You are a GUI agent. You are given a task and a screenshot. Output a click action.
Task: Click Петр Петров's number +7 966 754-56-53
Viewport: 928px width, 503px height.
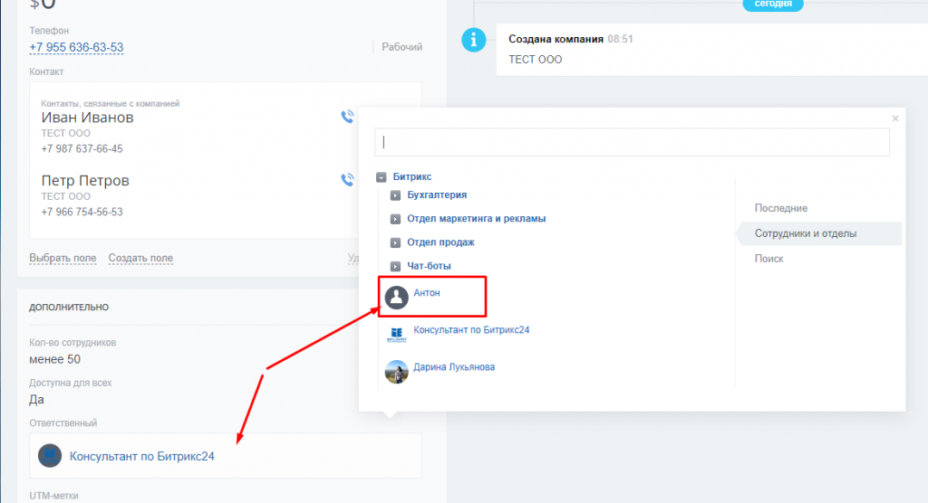[x=82, y=212]
